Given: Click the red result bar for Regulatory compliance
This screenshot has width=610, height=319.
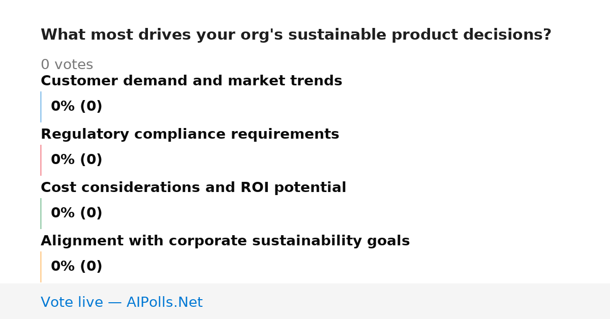Looking at the screenshot, I should coord(41,160).
